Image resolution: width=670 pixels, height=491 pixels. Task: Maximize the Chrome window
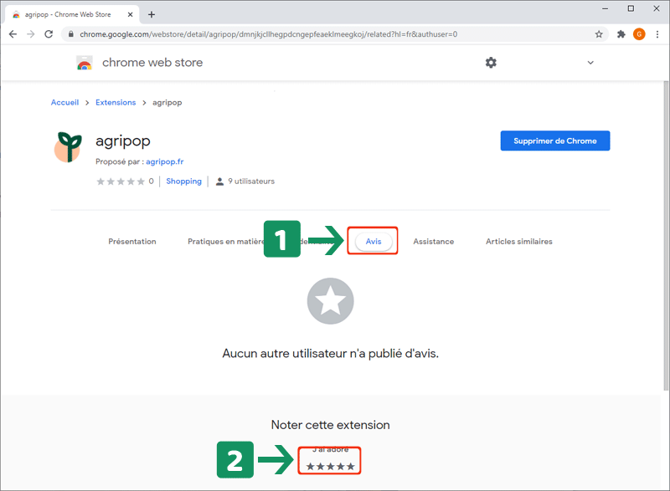631,8
